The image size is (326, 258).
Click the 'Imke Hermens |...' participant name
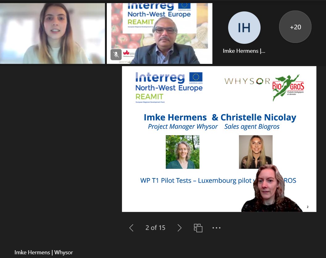click(x=244, y=51)
